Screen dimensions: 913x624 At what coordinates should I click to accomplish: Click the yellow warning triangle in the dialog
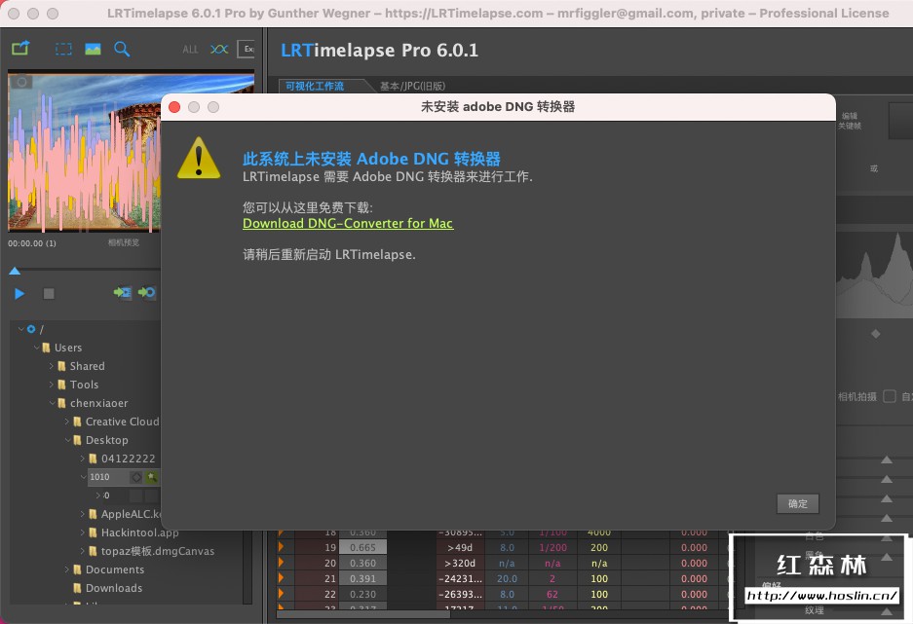coord(199,158)
